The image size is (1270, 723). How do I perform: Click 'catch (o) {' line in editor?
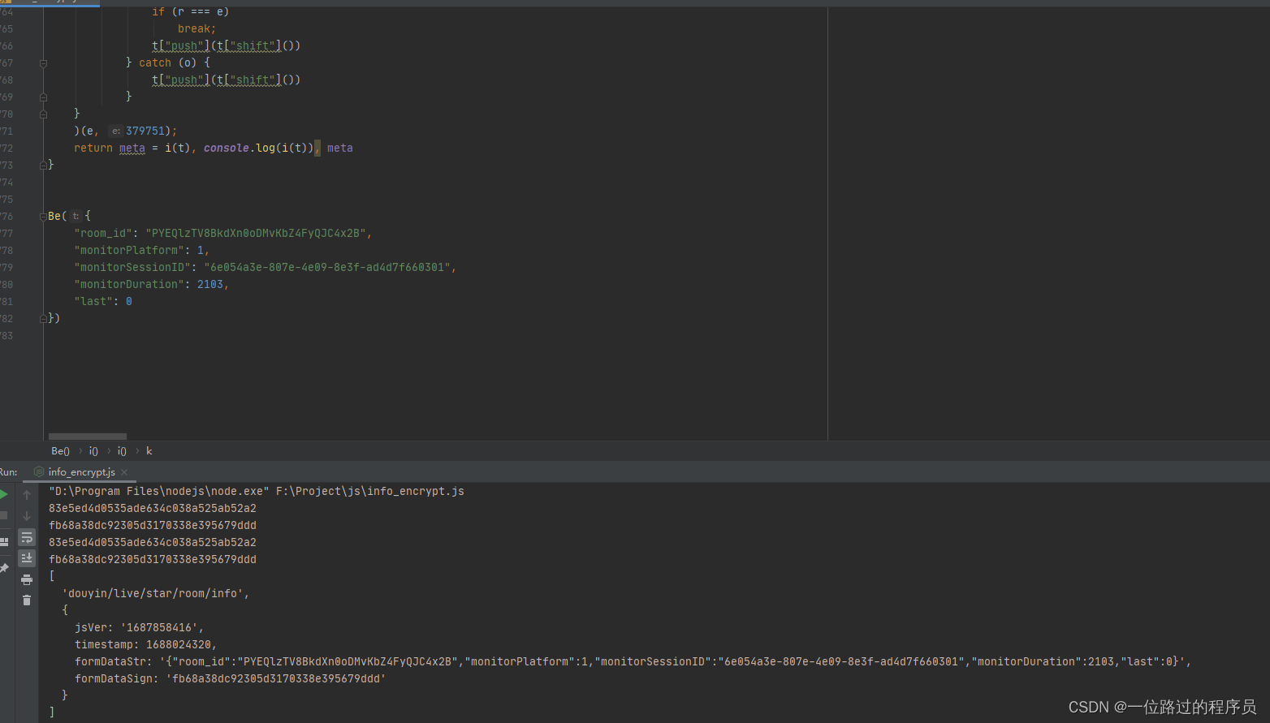pos(168,62)
